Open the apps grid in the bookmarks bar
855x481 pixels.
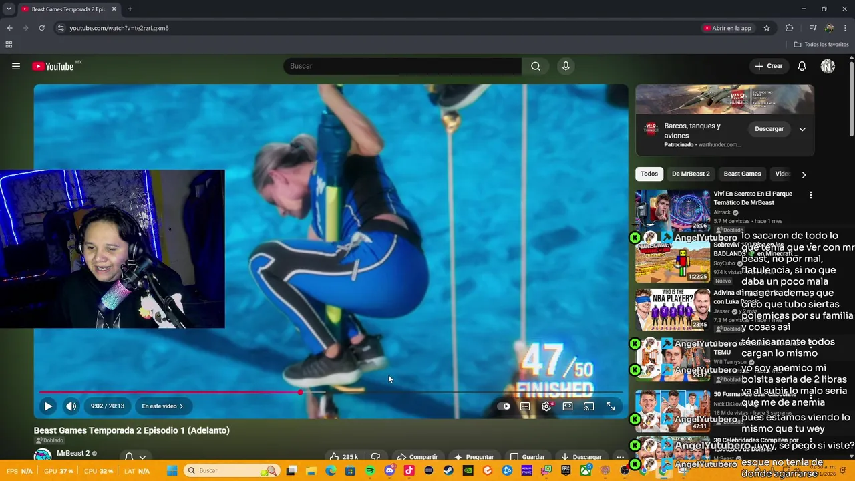tap(9, 45)
